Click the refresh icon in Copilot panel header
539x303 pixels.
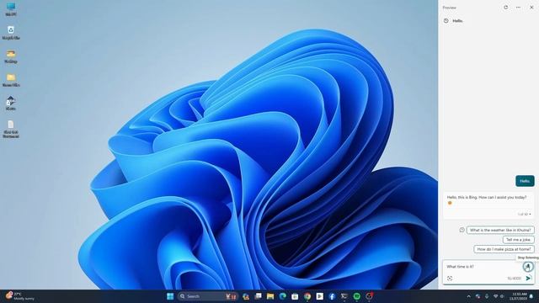[x=505, y=8]
